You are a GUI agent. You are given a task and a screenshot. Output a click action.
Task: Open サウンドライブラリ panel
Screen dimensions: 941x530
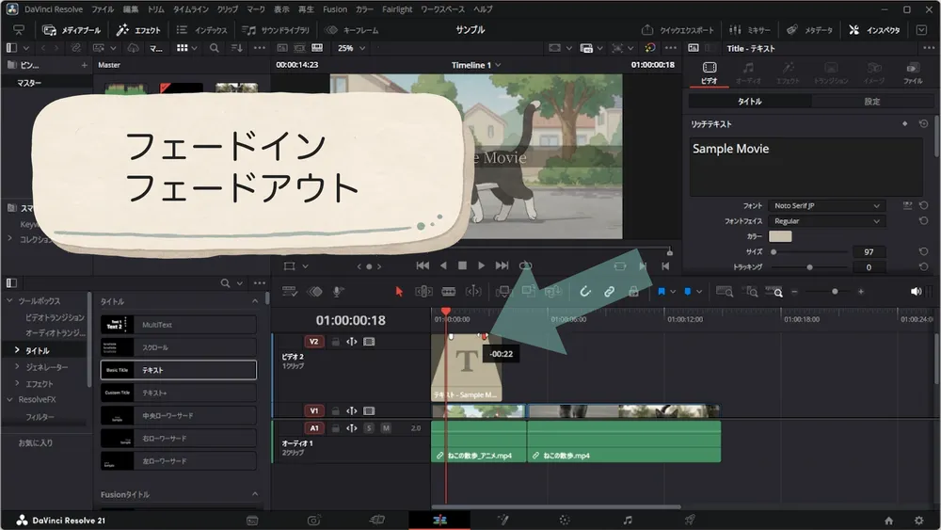pyautogui.click(x=276, y=30)
